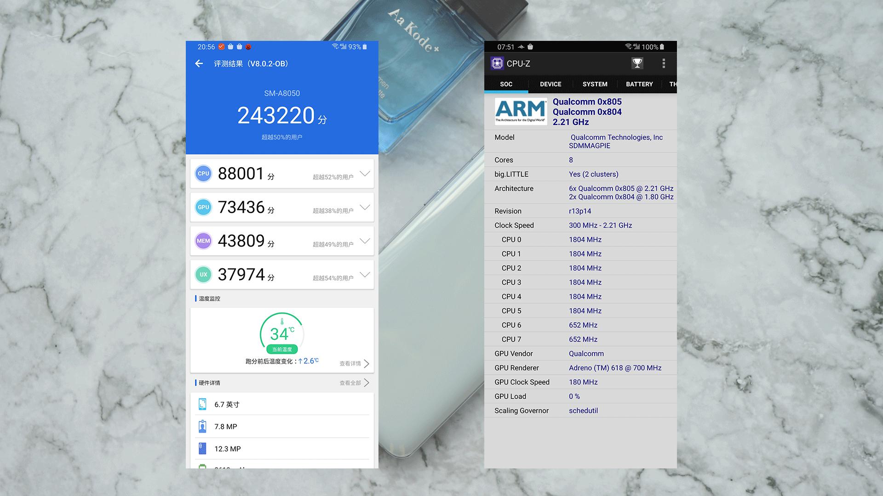Click the GPU Clock Speed 180 MHz value
The height and width of the screenshot is (496, 883).
(583, 382)
